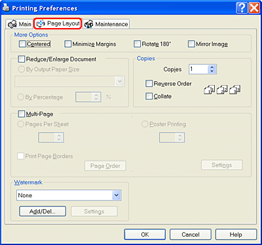The width and height of the screenshot is (262, 245).
Task: Click the Add/Del... watermark button
Action: (43, 211)
